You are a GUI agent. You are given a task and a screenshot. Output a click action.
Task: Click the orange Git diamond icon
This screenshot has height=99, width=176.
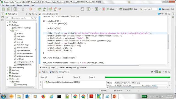coord(31,9)
